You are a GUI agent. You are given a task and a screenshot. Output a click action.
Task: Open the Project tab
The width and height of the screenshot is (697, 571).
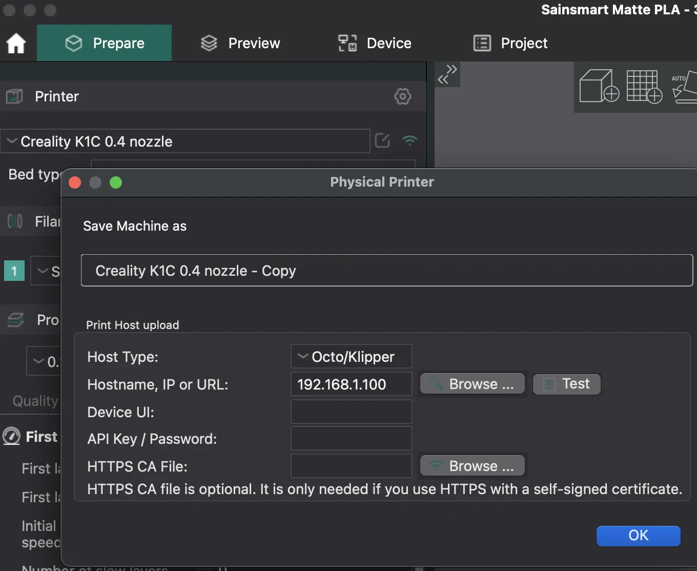510,43
